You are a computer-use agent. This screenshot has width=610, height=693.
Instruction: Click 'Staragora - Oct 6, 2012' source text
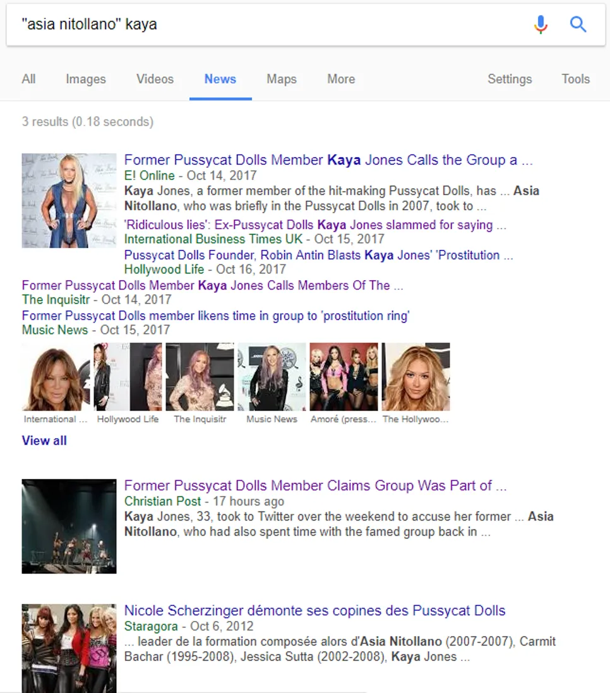pyautogui.click(x=189, y=626)
